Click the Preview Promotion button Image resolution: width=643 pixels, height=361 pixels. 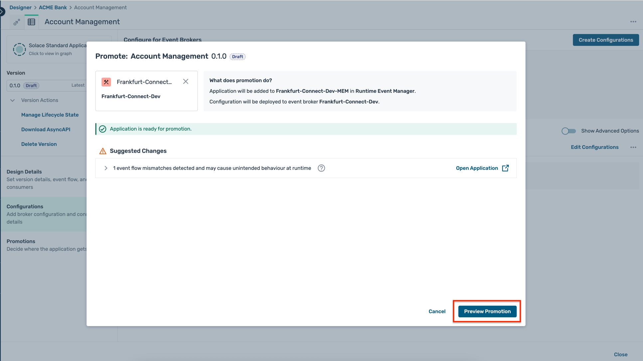tap(487, 311)
